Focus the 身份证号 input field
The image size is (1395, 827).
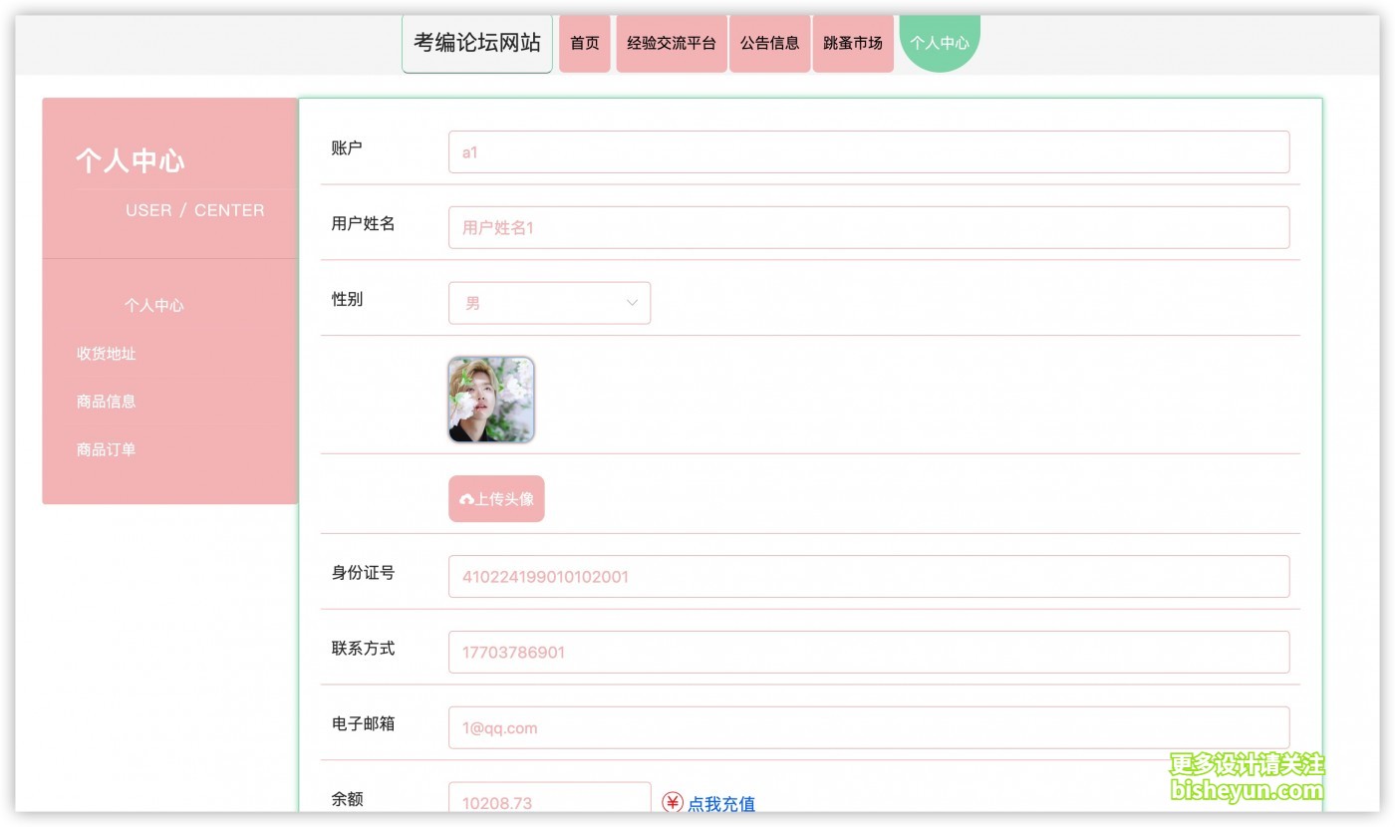click(869, 577)
